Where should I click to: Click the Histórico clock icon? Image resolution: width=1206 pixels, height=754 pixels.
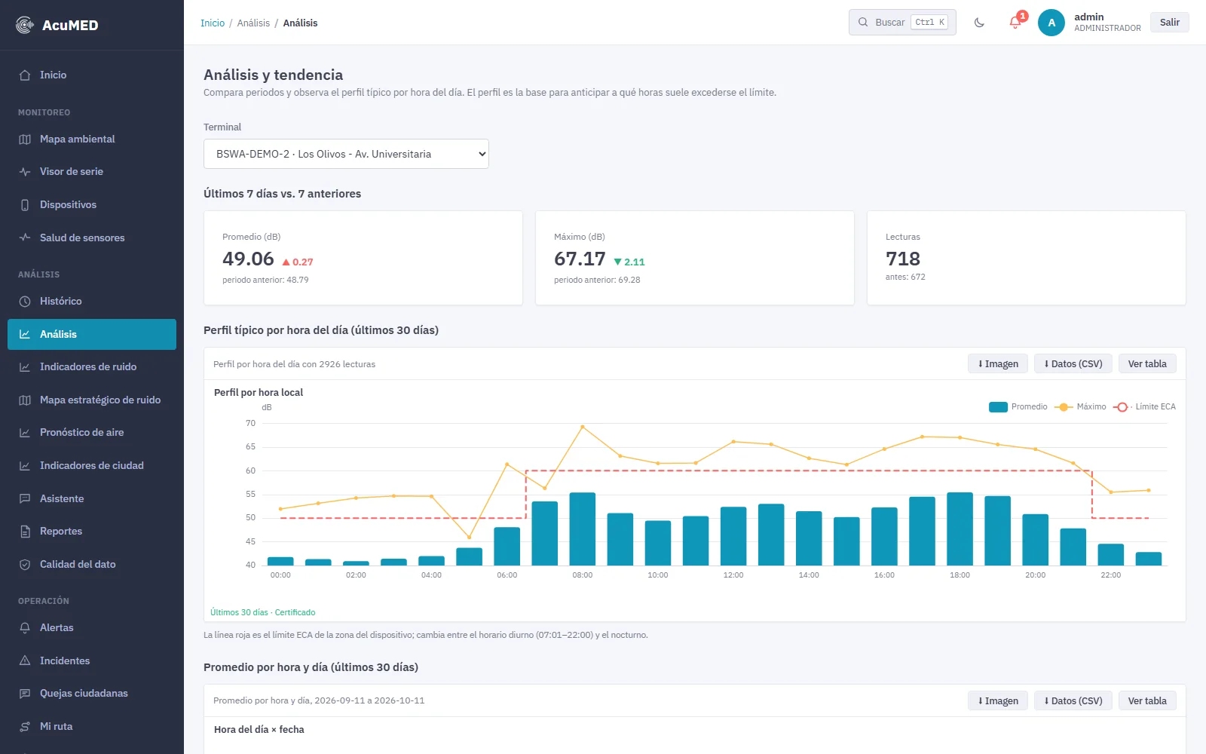25,302
